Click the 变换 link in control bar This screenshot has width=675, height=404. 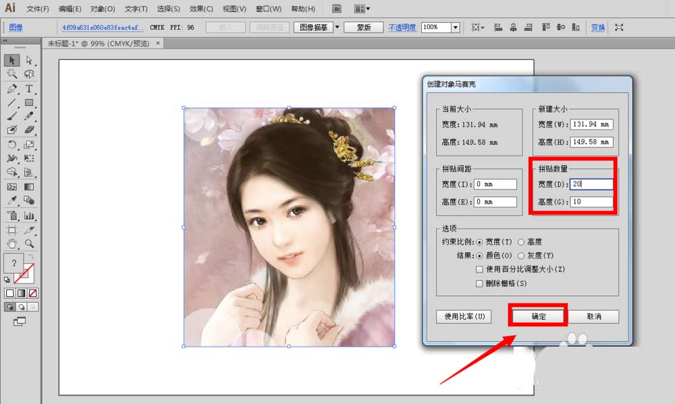597,28
